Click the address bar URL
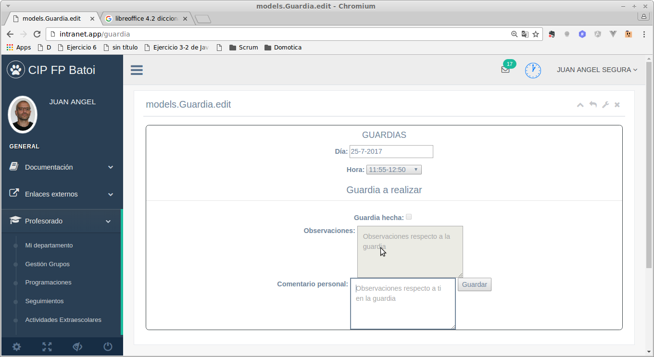The height and width of the screenshot is (357, 654). [x=95, y=34]
